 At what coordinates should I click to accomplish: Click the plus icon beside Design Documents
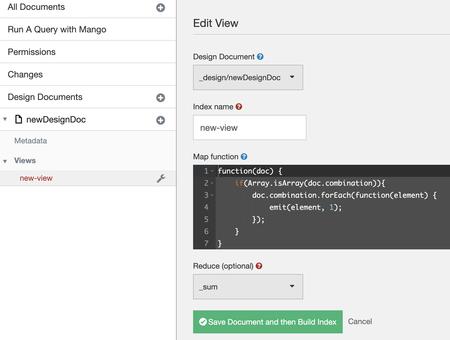160,97
